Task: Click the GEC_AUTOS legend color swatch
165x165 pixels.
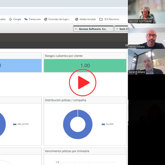Action: pos(15,124)
